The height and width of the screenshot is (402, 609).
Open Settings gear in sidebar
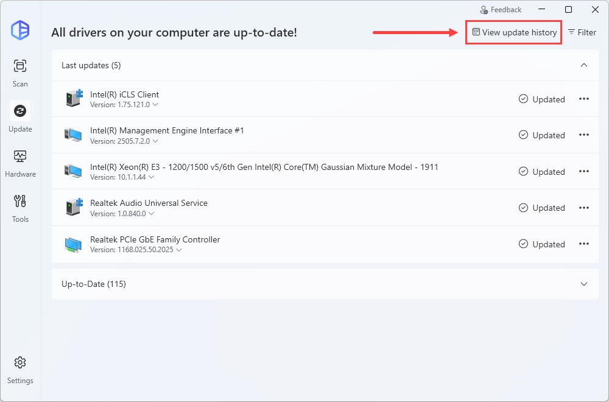tap(20, 369)
